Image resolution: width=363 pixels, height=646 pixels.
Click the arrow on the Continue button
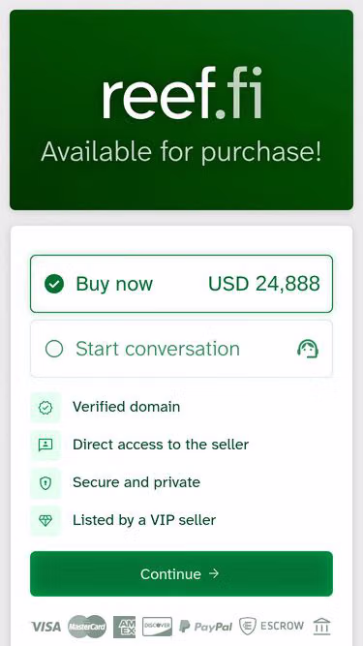tap(214, 573)
